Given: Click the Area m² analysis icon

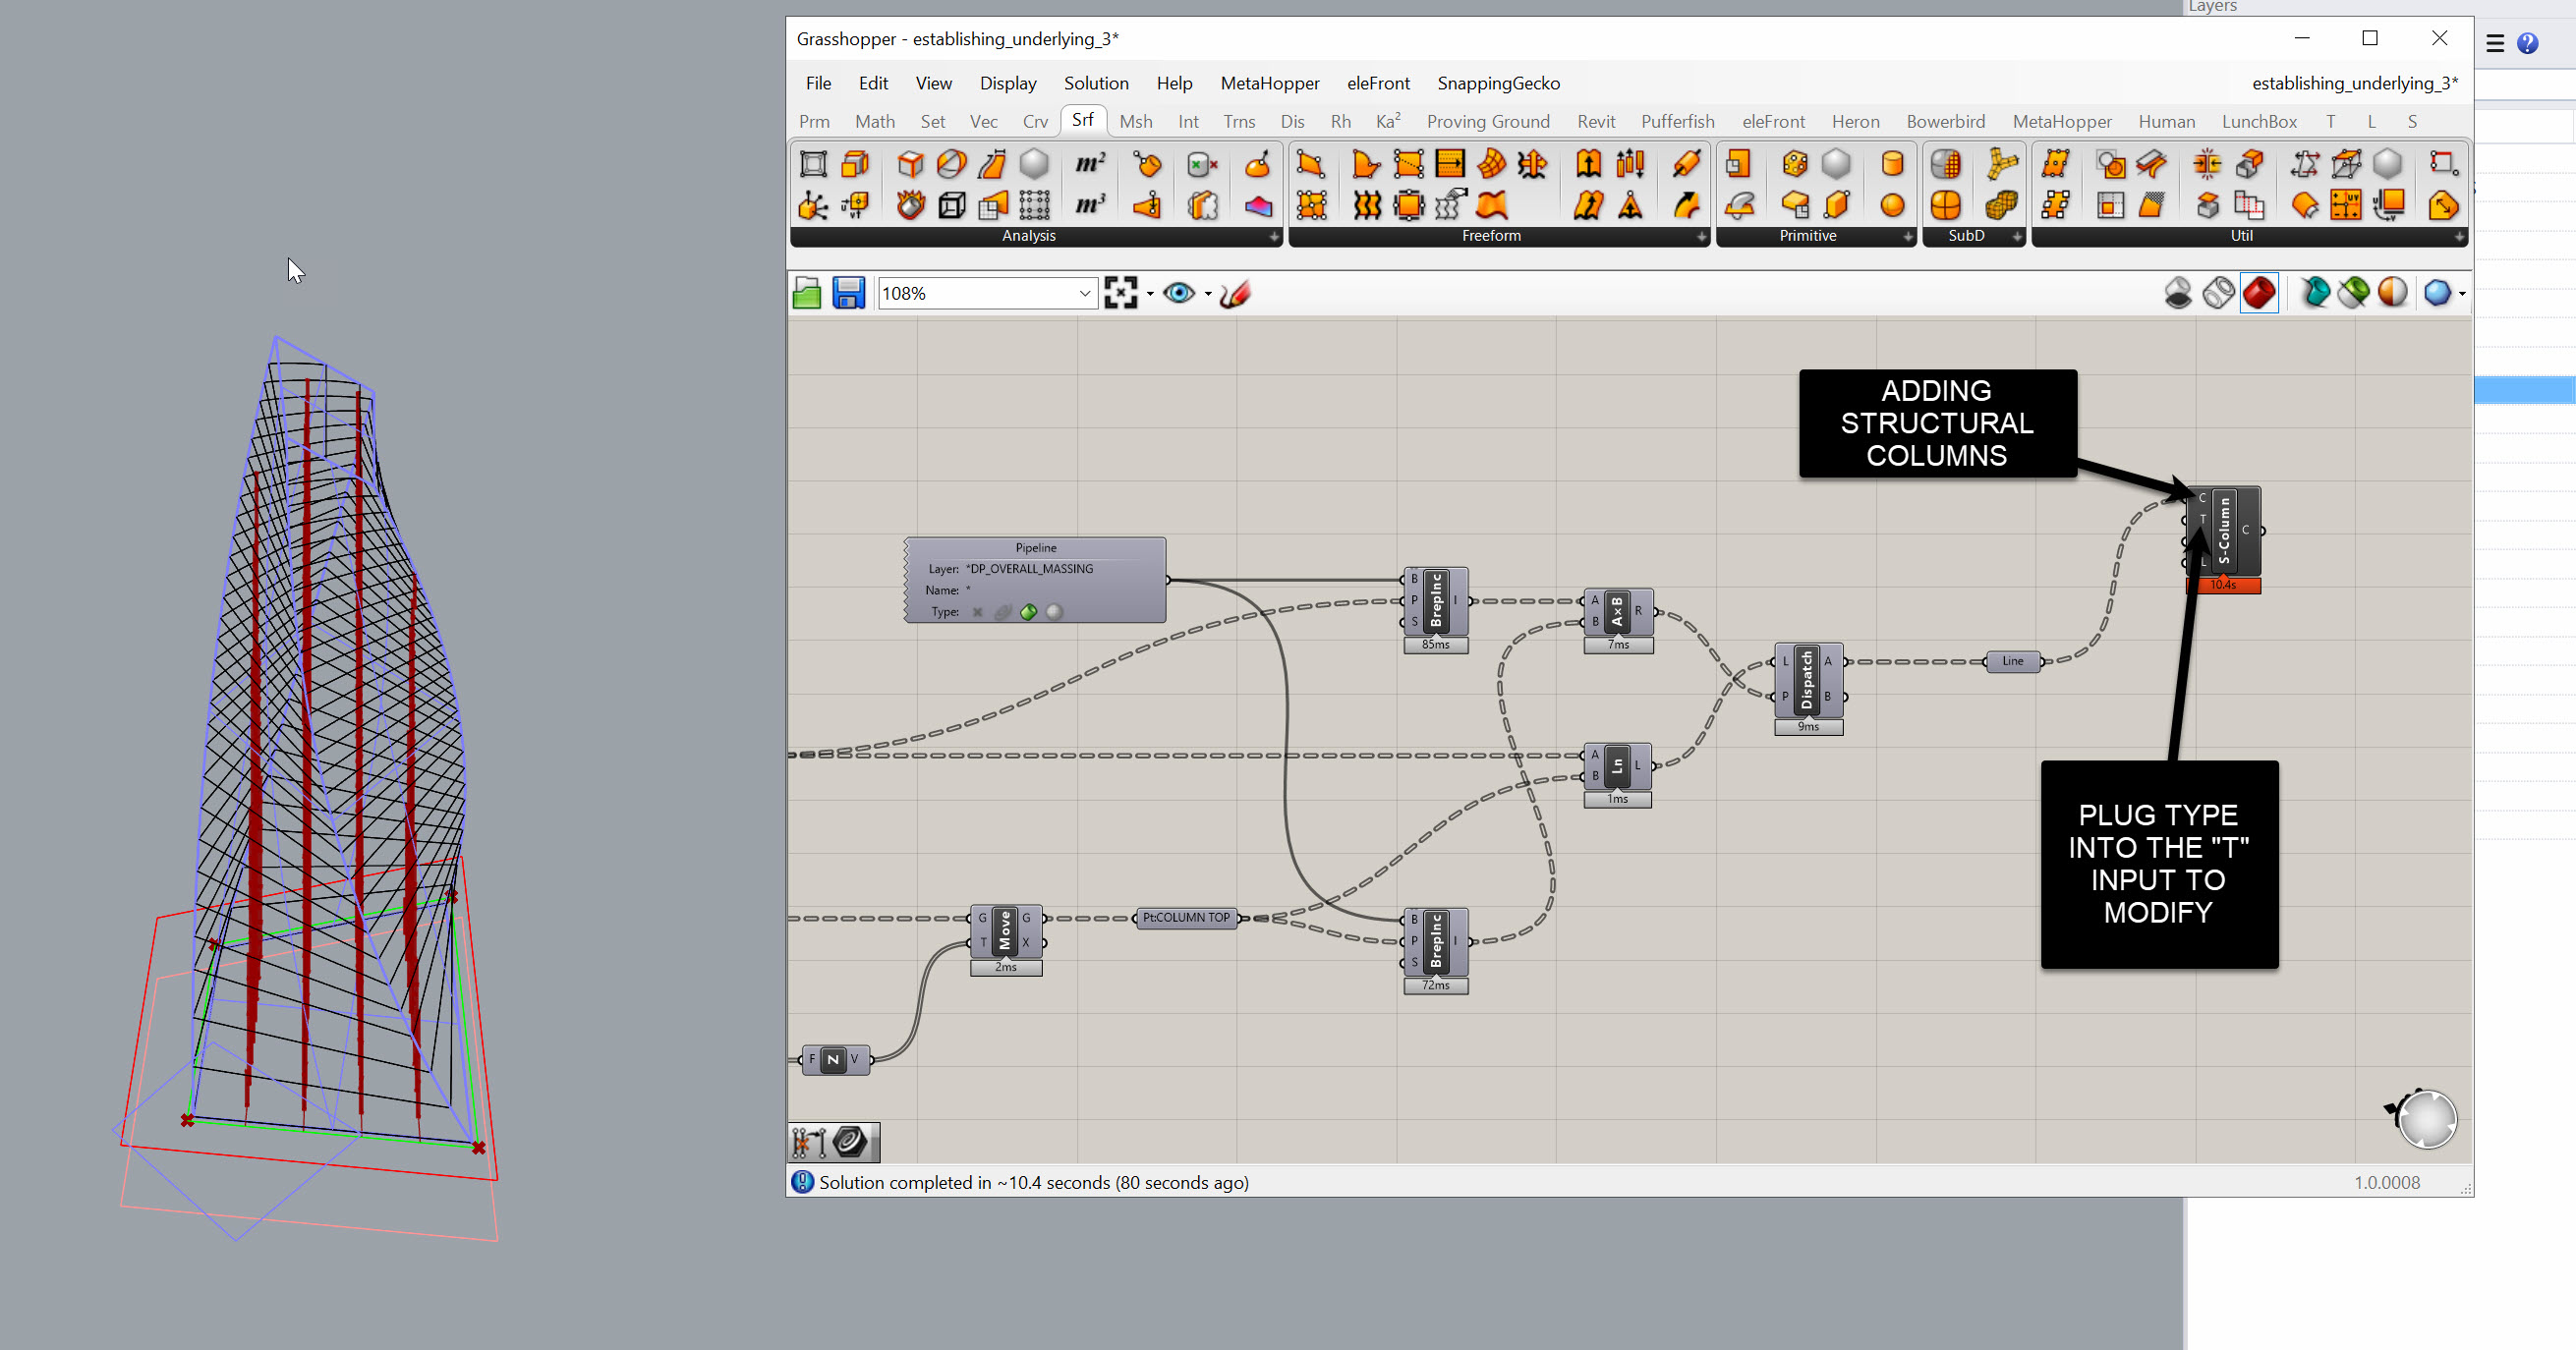Looking at the screenshot, I should click(1089, 164).
